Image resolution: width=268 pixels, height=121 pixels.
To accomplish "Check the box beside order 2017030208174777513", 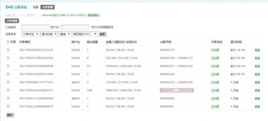I will point(8,82).
